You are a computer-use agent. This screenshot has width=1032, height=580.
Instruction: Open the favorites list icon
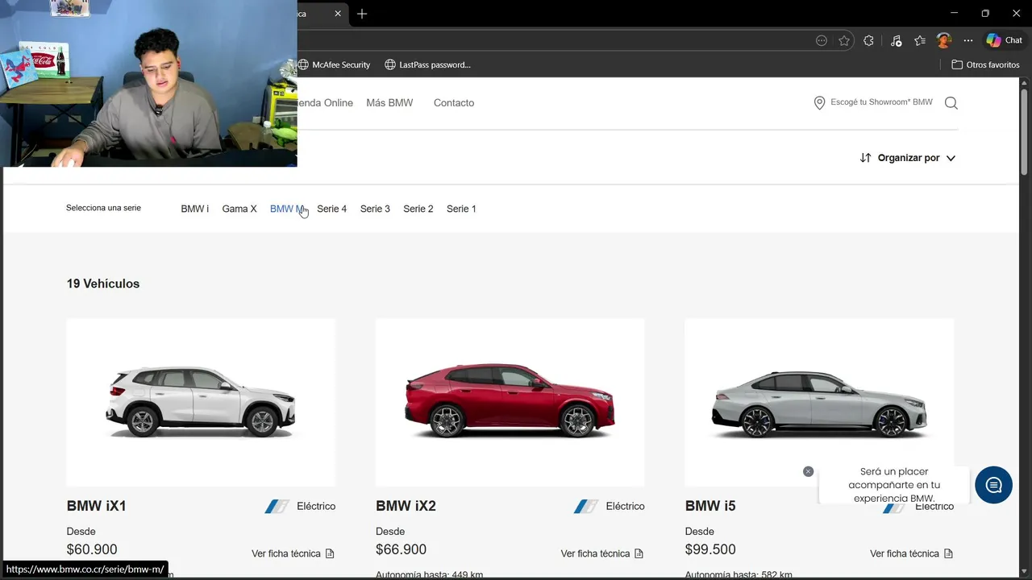pyautogui.click(x=920, y=40)
